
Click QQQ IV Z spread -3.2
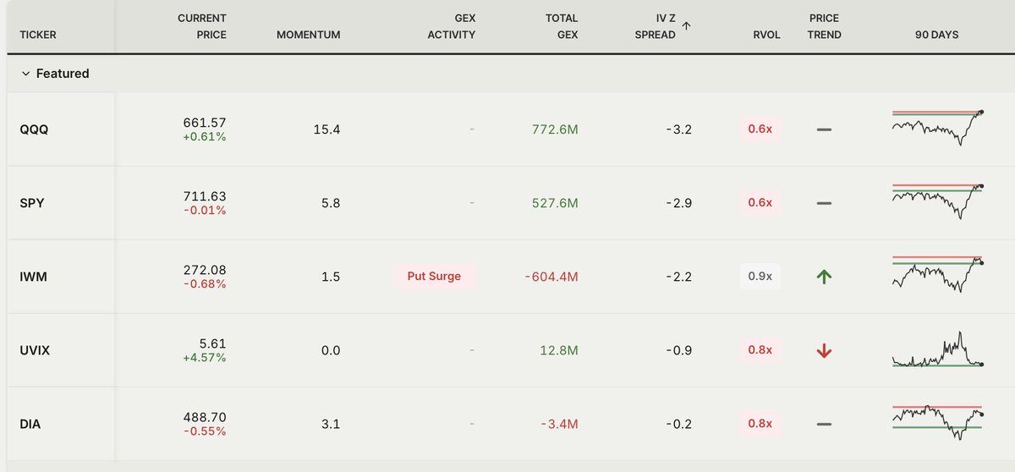679,129
